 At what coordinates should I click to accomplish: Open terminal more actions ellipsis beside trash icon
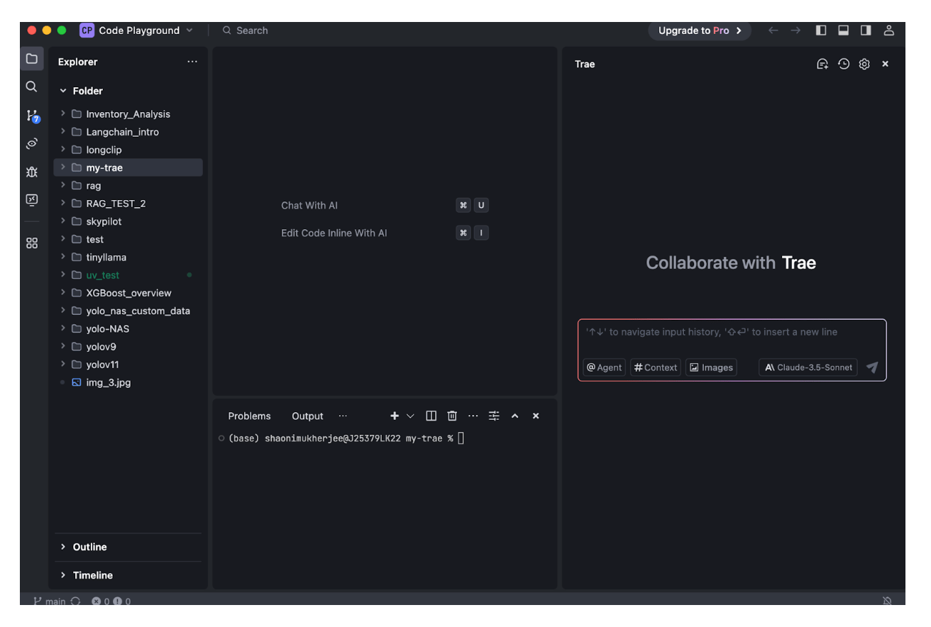click(473, 416)
